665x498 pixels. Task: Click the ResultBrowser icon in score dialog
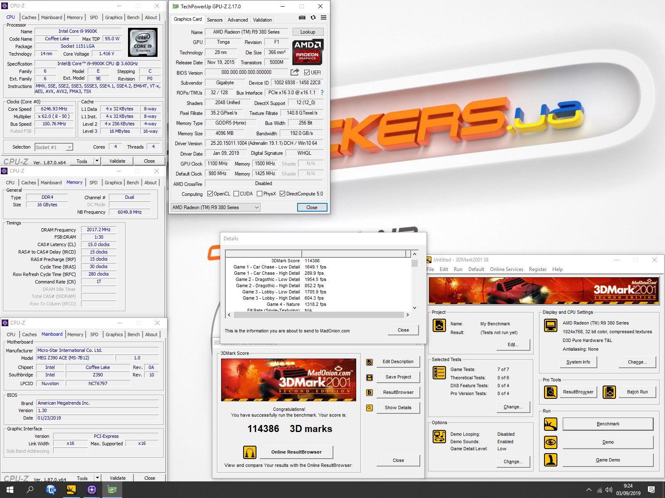click(x=369, y=393)
